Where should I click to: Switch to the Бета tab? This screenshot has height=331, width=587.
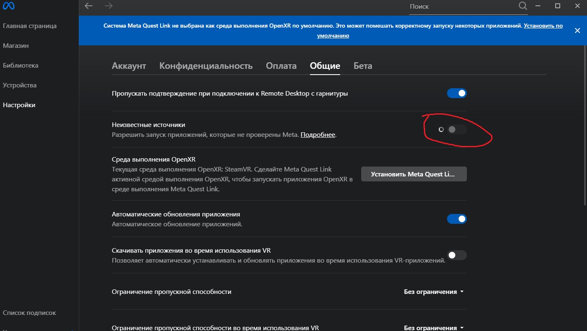tap(363, 66)
